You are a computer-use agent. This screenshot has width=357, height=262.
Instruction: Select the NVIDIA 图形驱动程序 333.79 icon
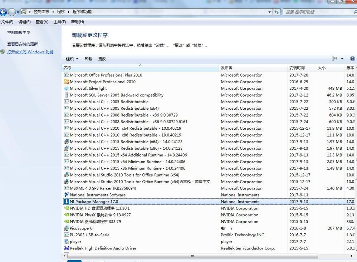pos(67,221)
